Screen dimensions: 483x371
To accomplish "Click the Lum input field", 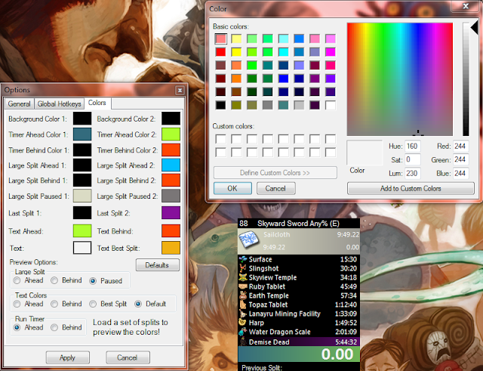I will point(413,173).
